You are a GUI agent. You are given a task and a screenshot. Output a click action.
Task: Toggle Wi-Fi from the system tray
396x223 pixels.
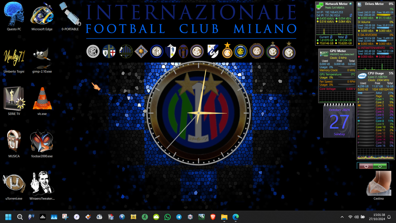[351, 217]
